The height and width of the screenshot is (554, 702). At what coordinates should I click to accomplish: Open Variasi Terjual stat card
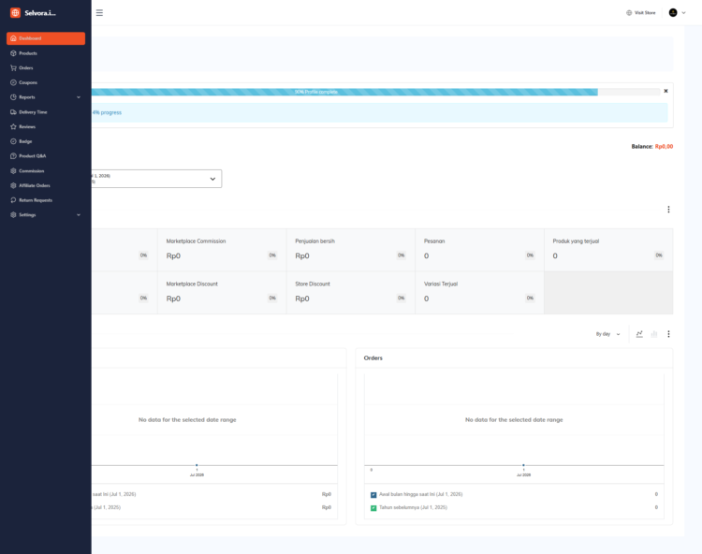click(x=479, y=293)
